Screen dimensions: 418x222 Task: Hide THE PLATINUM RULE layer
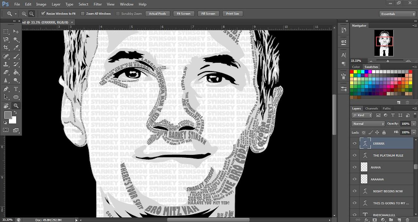point(355,155)
